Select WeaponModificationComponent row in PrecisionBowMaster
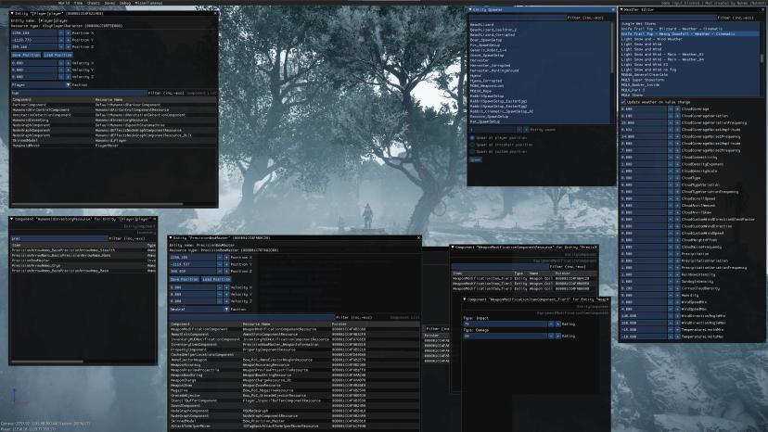The height and width of the screenshot is (432, 768). pyautogui.click(x=294, y=329)
